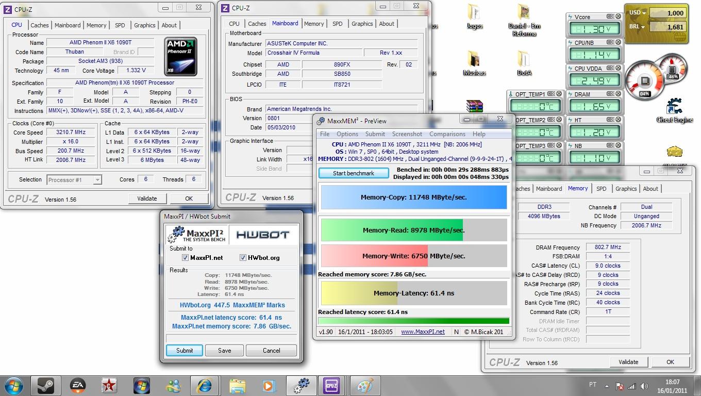Click the Memory-Latency result bar
Viewport: 701px width, 396px height.
coord(414,293)
